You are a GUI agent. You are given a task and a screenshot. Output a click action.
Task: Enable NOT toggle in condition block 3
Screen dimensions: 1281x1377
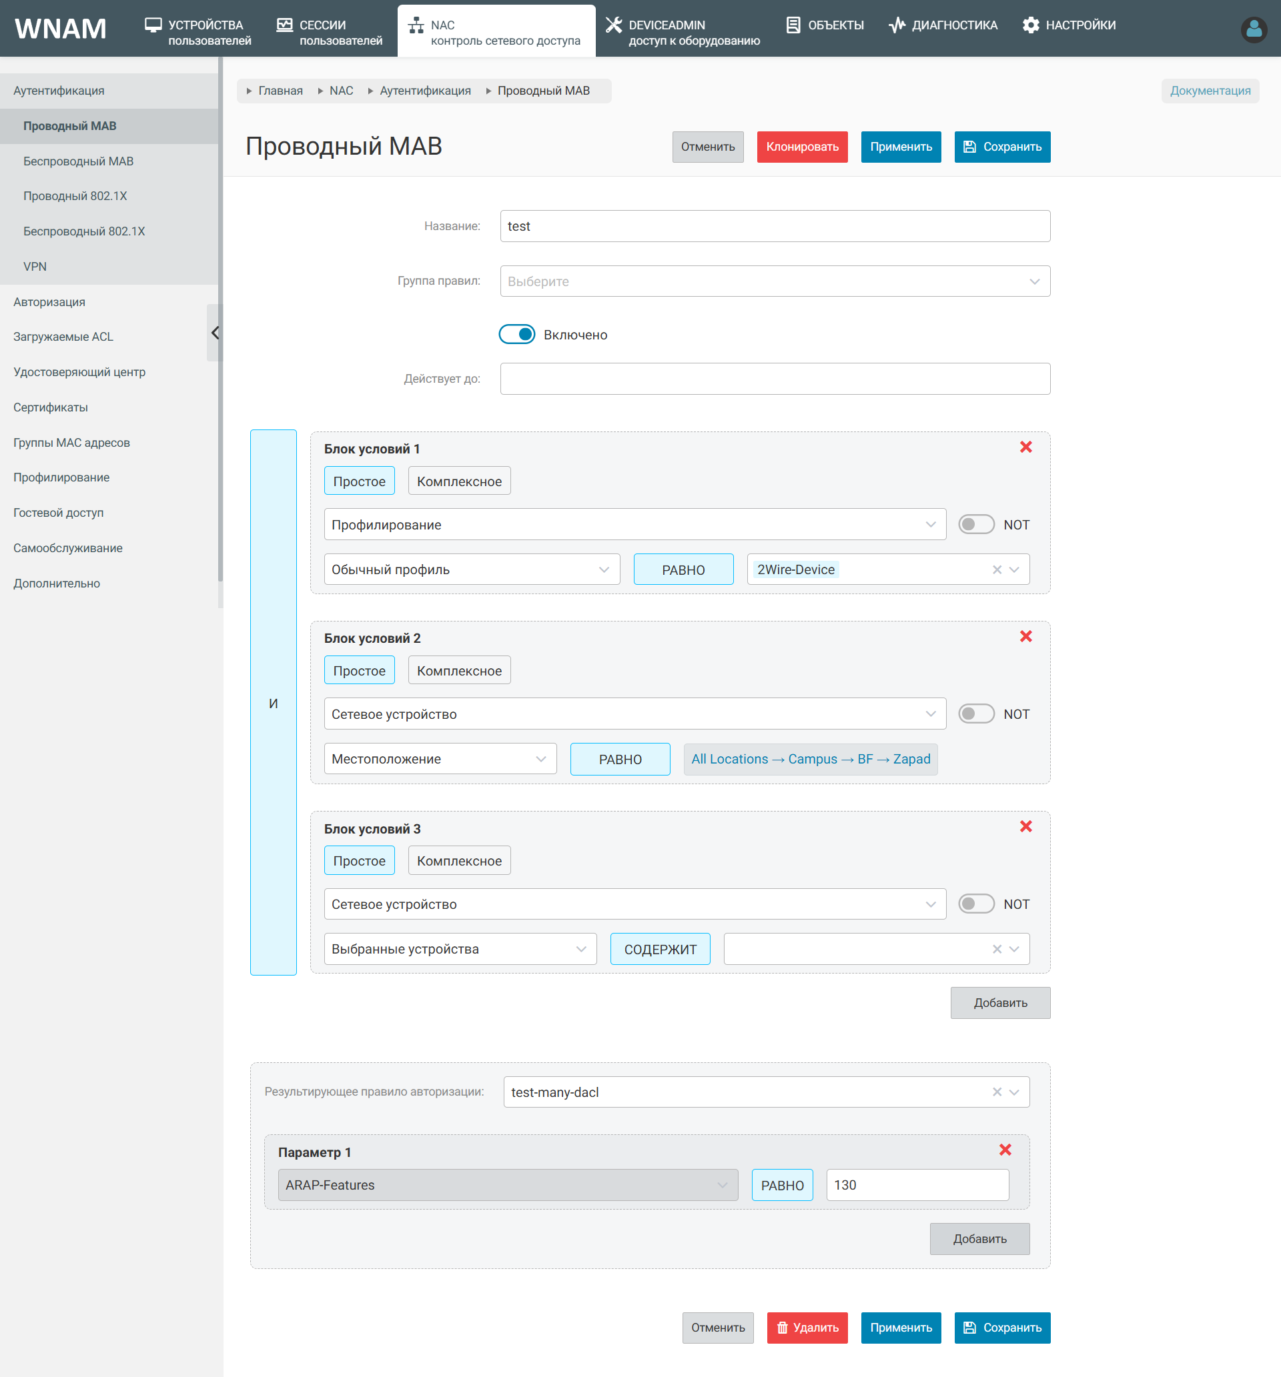[975, 904]
